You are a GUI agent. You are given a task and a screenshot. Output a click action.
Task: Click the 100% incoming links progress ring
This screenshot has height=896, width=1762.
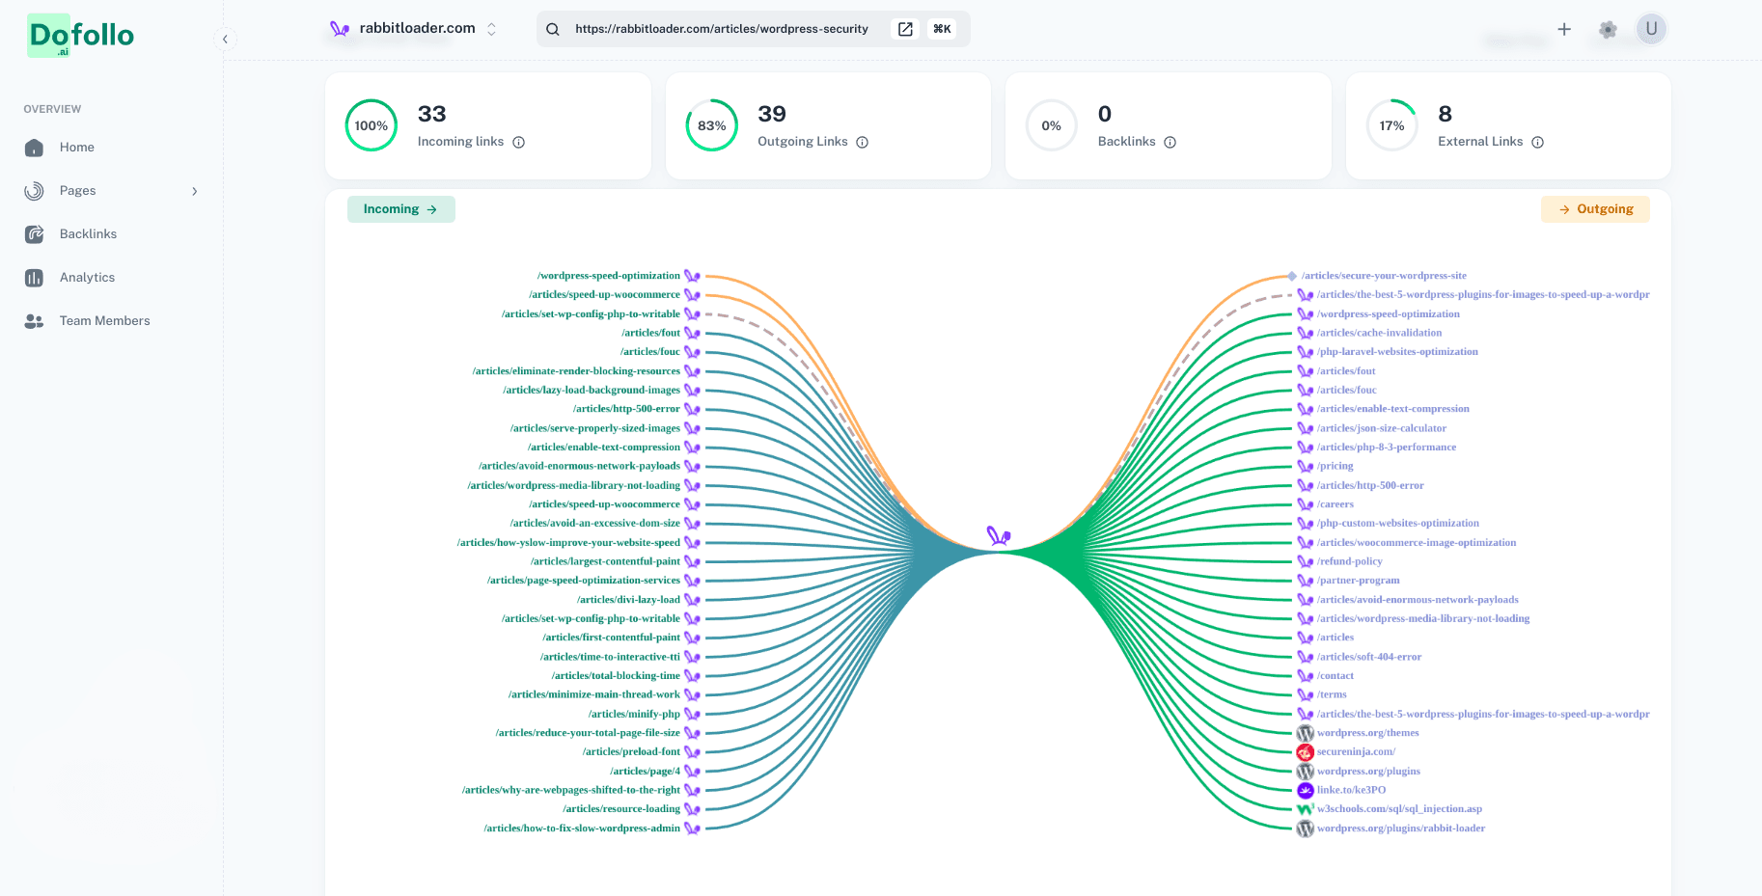[372, 125]
